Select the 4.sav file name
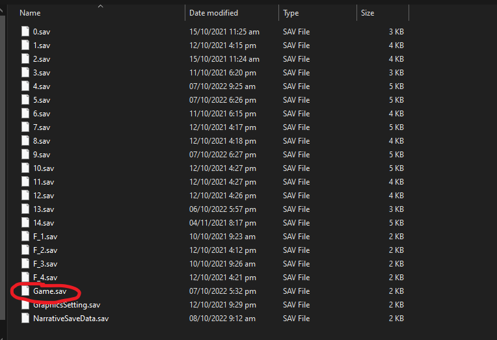The height and width of the screenshot is (340, 497). (x=42, y=86)
